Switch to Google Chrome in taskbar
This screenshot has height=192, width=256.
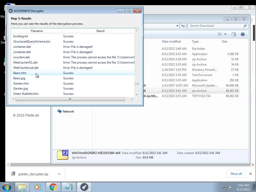click(x=53, y=187)
